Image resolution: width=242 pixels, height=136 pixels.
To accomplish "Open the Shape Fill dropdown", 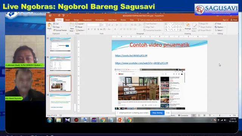I will pyautogui.click(x=204, y=24).
